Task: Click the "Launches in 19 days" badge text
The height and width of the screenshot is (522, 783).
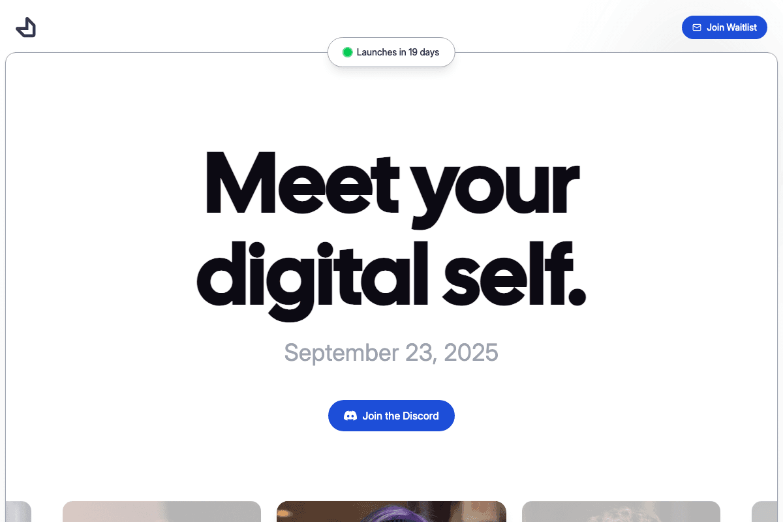Action: (x=398, y=52)
